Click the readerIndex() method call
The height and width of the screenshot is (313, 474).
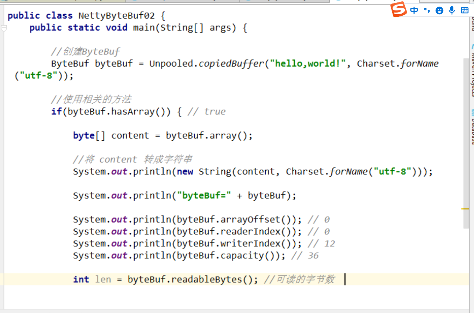coord(258,231)
